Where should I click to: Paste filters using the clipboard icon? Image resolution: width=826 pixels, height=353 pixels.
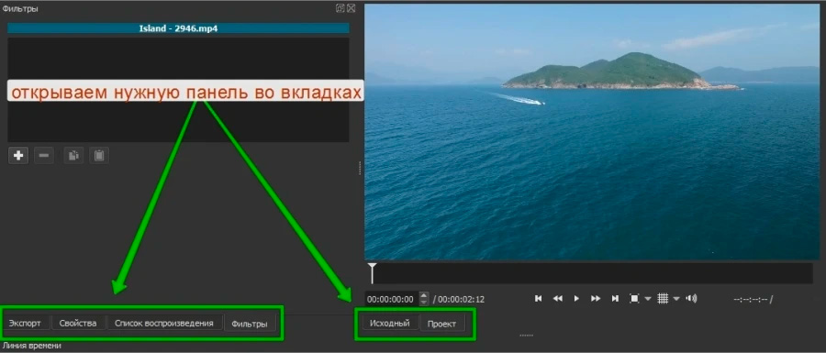[99, 156]
